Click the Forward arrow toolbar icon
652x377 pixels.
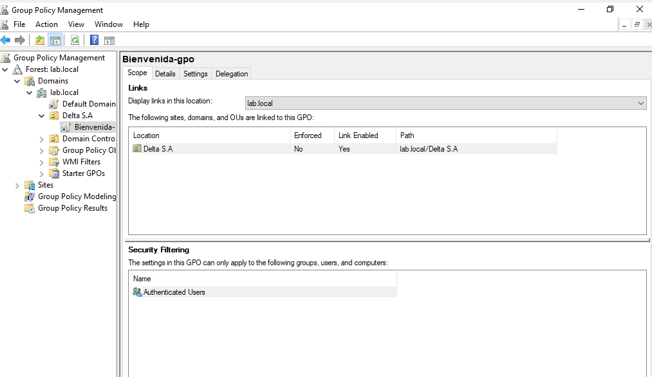click(x=20, y=40)
